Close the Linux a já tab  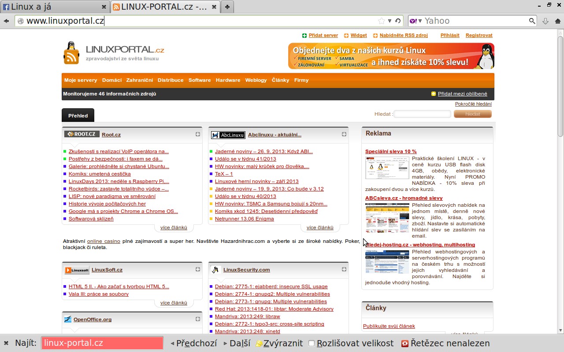point(104,7)
